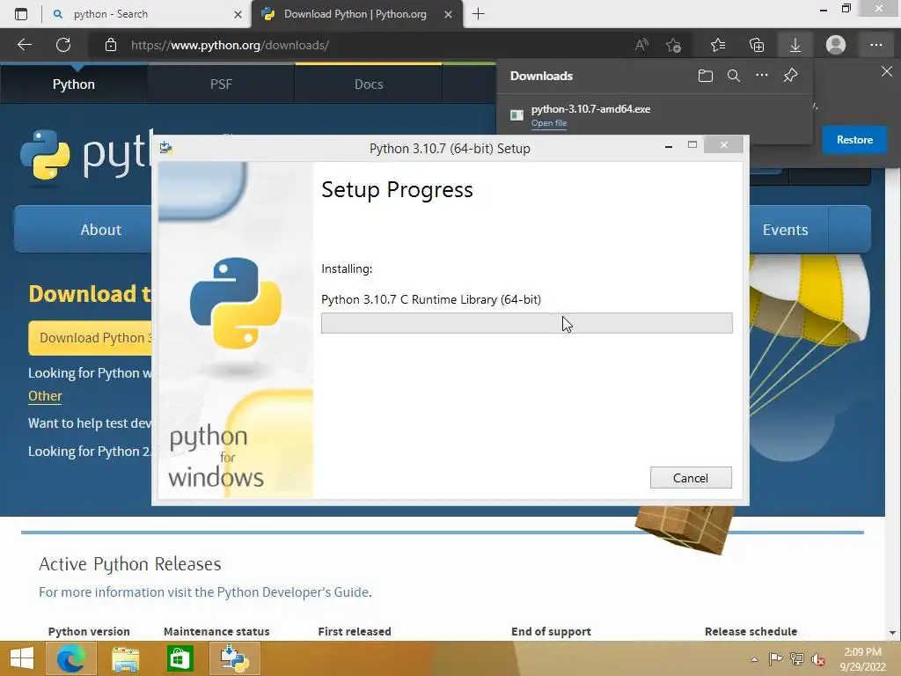901x676 pixels.
Task: Click the muted volume tray icon
Action: pos(818,660)
